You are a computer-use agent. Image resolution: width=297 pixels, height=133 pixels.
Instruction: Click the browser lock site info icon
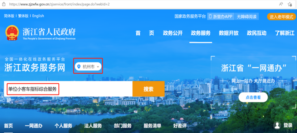[3, 5]
